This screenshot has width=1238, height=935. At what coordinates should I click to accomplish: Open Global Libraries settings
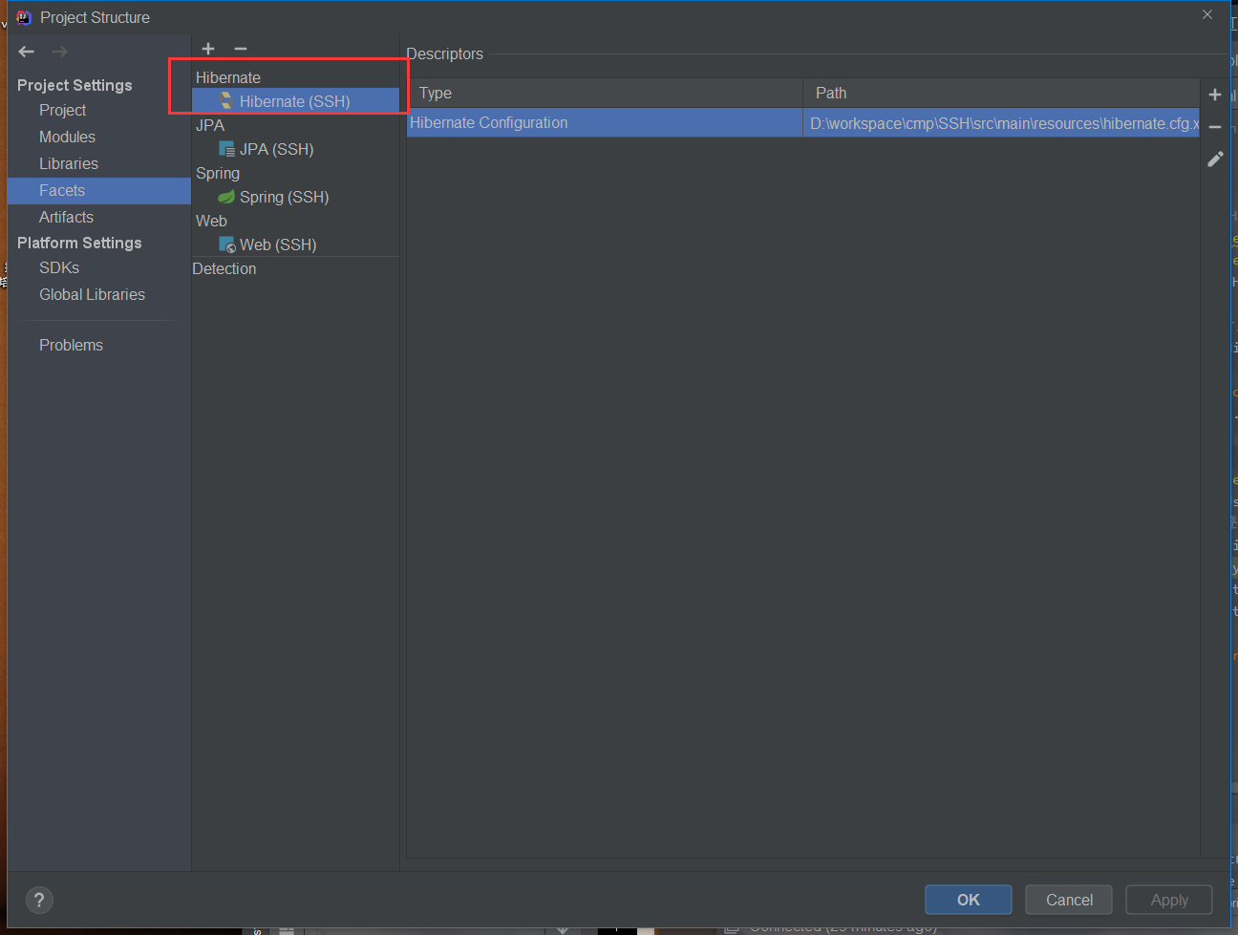(92, 295)
